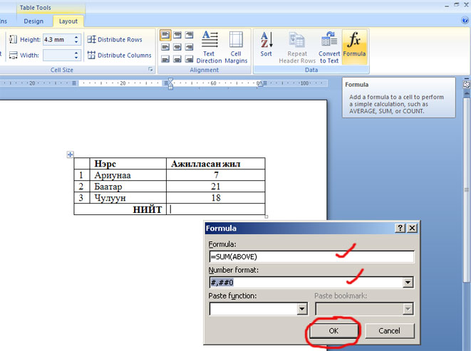Select Convert to Text icon
The height and width of the screenshot is (351, 471).
[329, 47]
